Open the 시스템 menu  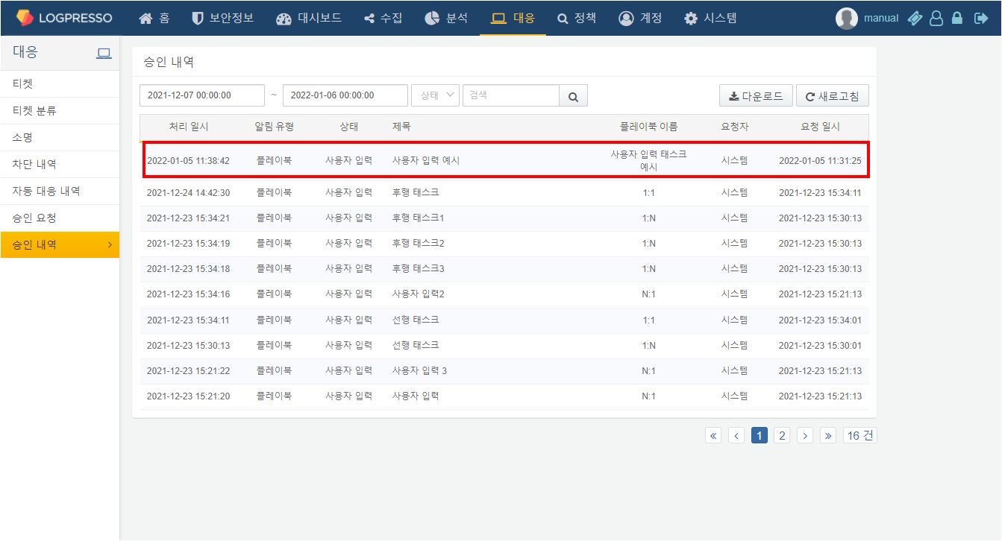pyautogui.click(x=710, y=18)
